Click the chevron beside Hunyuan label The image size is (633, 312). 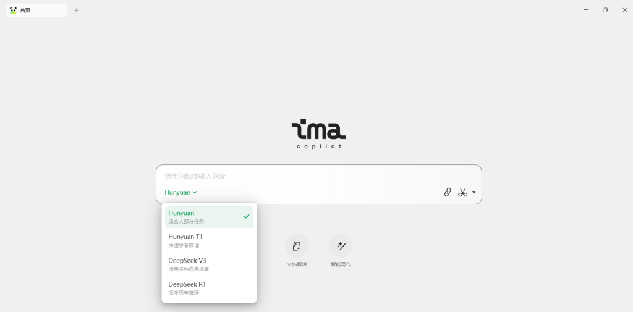(x=195, y=193)
